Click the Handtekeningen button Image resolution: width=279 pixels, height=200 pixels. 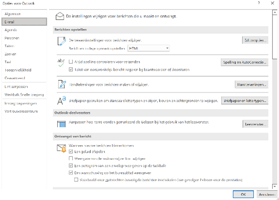(251, 85)
